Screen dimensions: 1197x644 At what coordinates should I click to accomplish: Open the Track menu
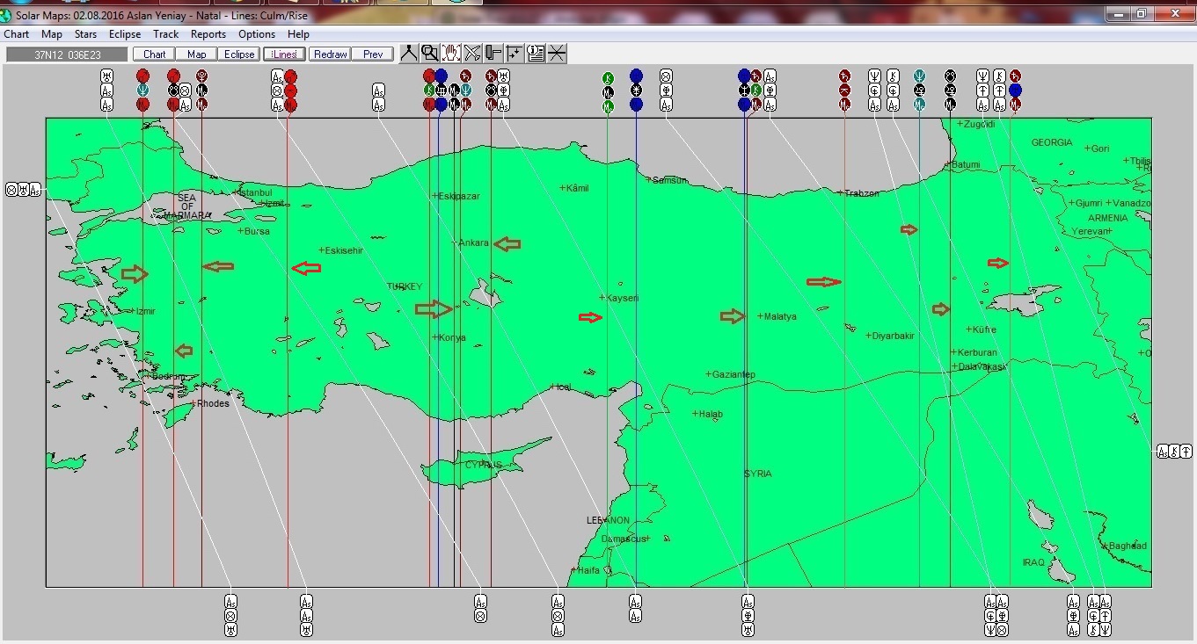pyautogui.click(x=165, y=34)
